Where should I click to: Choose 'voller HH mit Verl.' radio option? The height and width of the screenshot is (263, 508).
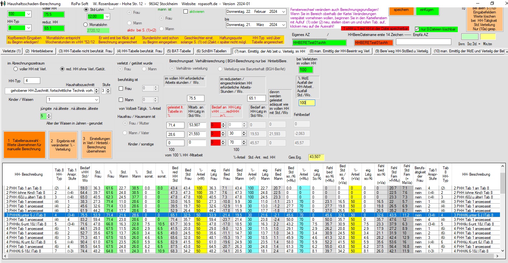16,69
